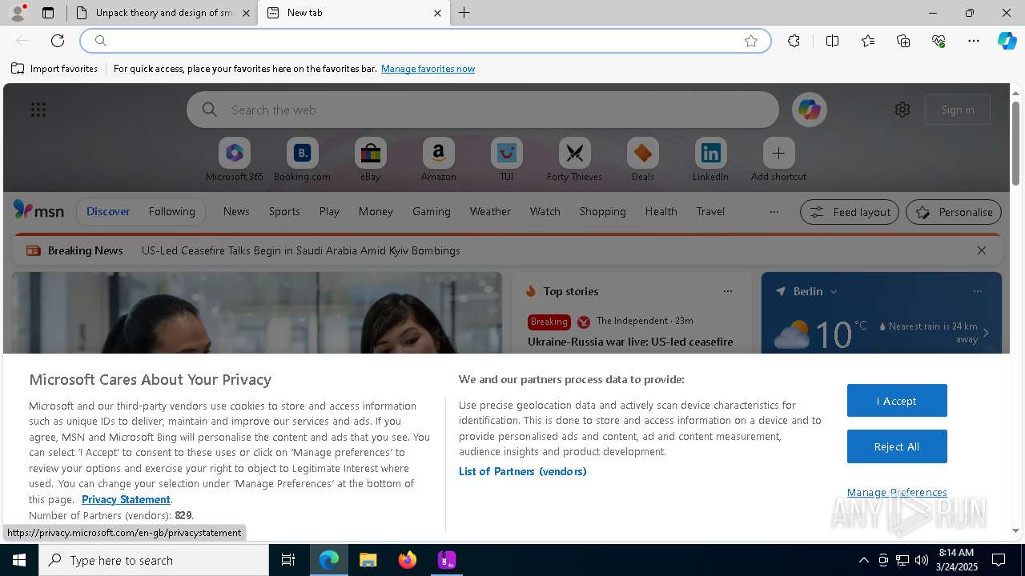Viewport: 1025px width, 576px height.
Task: Open Collections icon
Action: 903,41
